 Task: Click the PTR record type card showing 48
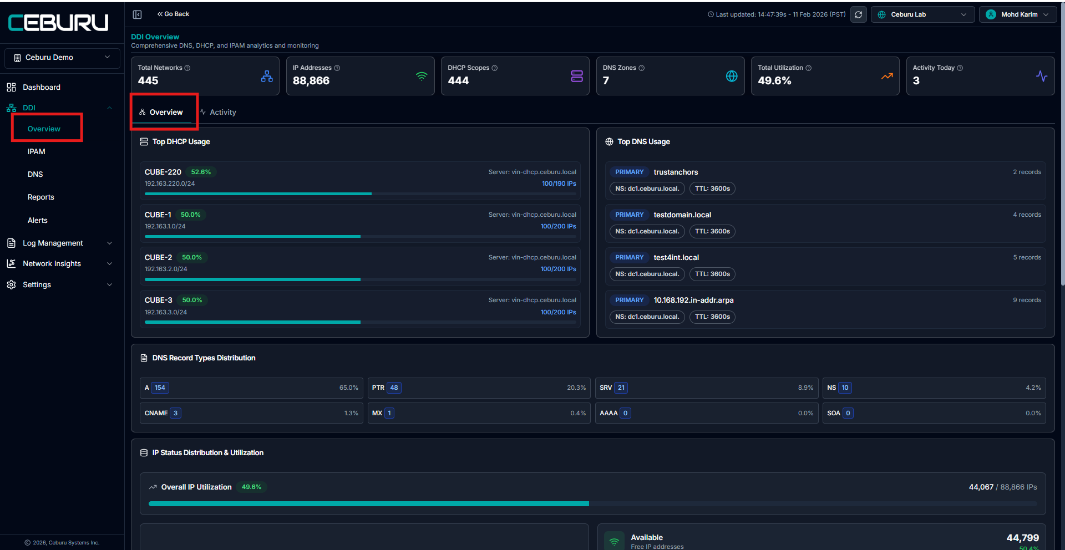[479, 388]
